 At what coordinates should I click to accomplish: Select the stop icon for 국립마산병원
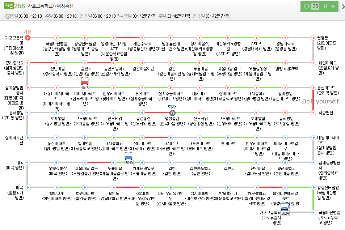56,37
